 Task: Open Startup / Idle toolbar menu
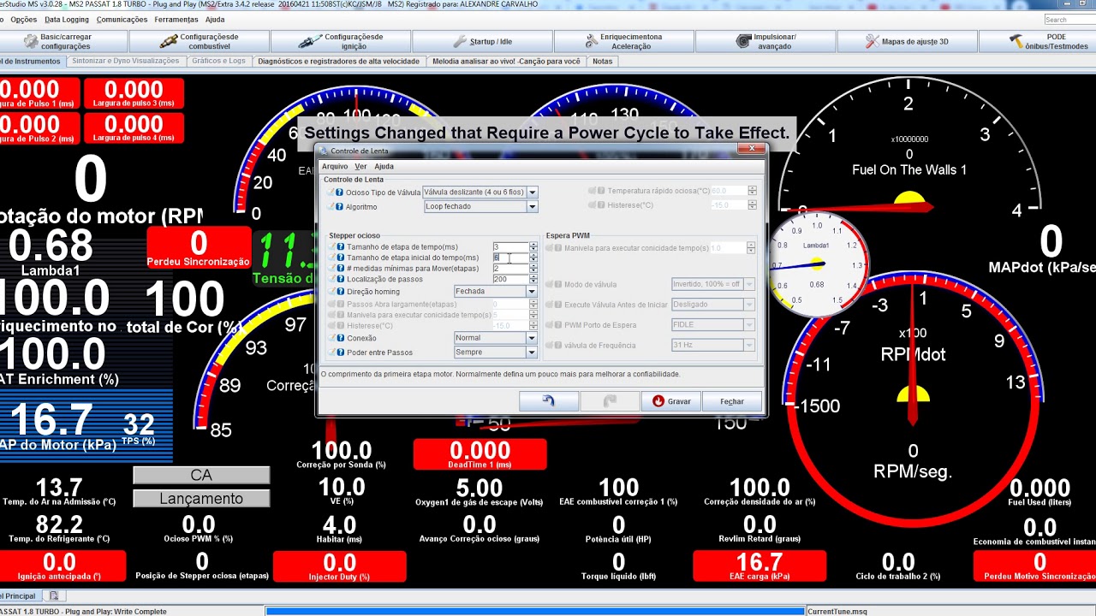[x=482, y=41]
